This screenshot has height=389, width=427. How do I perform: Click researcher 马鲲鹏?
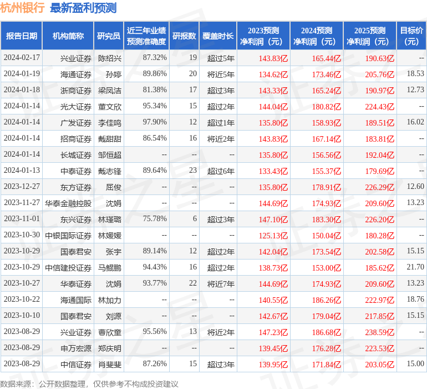110,267
